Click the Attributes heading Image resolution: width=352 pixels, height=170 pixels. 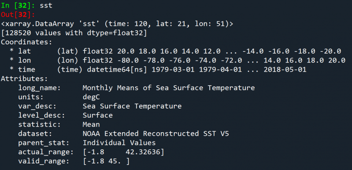tap(25, 79)
